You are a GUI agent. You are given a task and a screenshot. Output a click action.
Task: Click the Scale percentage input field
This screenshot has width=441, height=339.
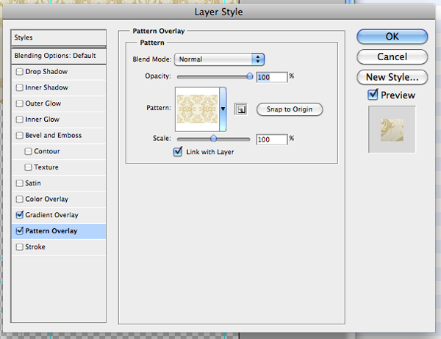point(272,139)
